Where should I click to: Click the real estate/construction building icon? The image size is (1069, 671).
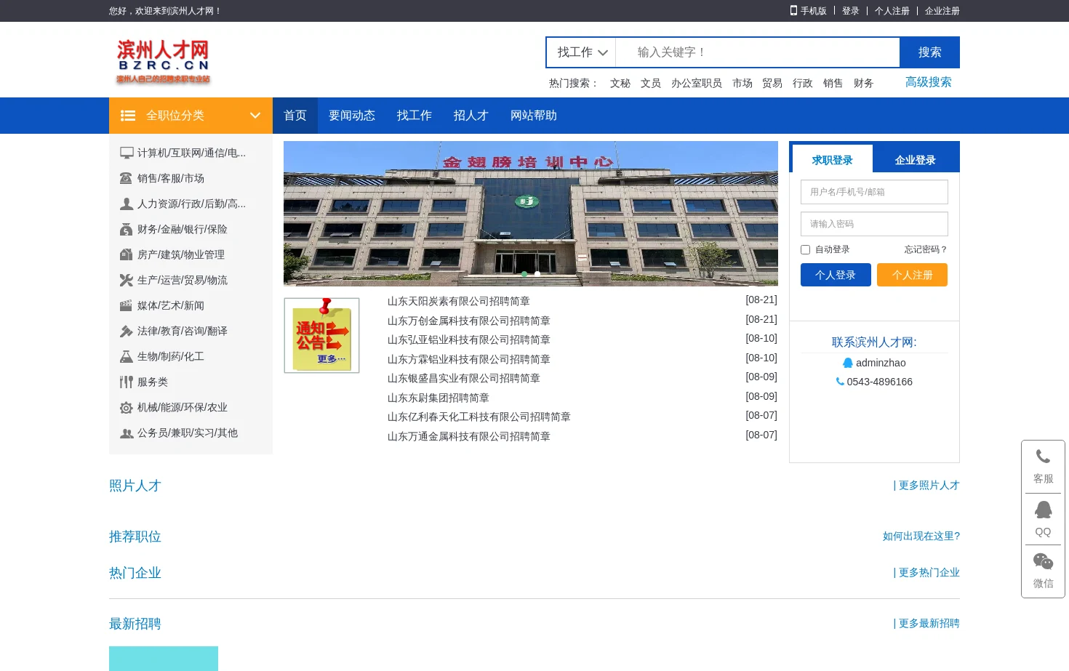pos(127,254)
